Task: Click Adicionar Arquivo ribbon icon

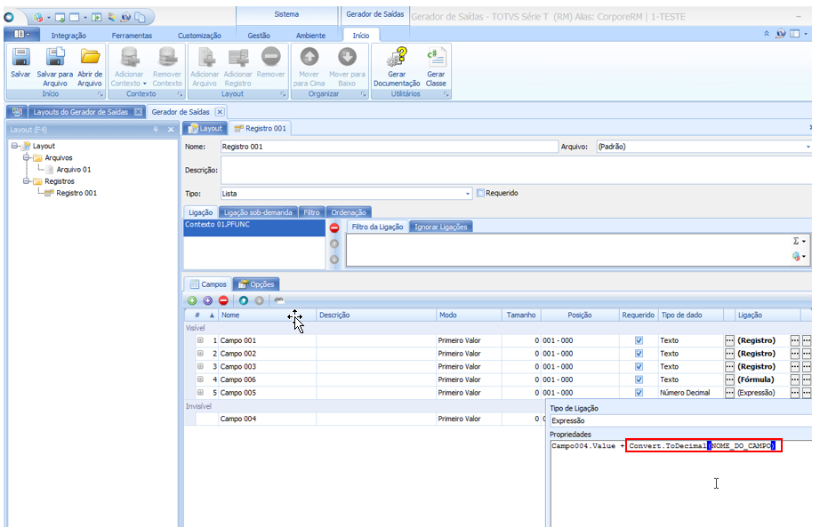Action: pyautogui.click(x=205, y=57)
